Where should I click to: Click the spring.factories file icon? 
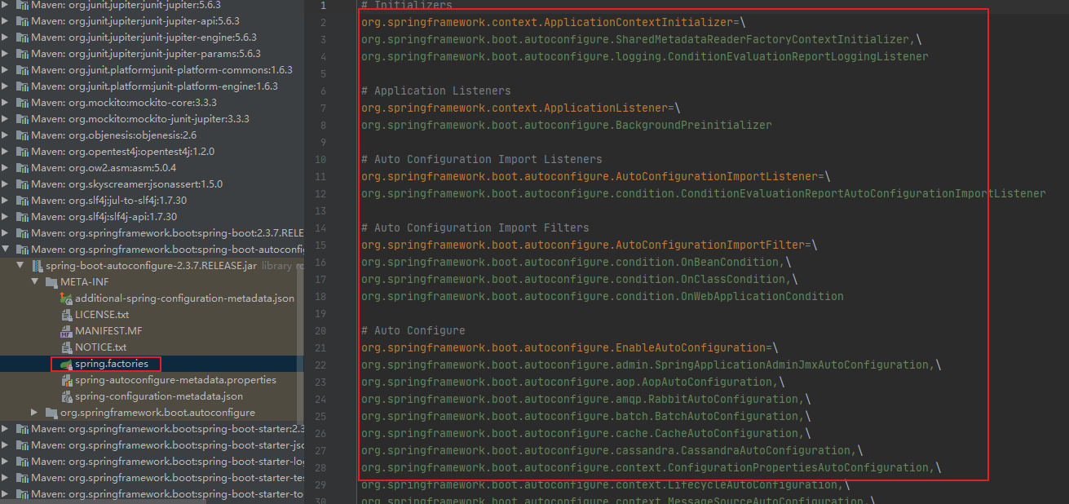coord(65,363)
